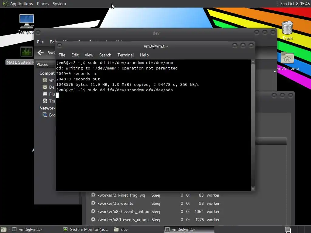Select the vm3 home icon in Places sidebar

45,80
